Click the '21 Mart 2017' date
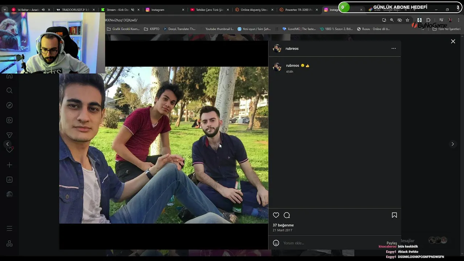464x261 pixels. point(282,230)
